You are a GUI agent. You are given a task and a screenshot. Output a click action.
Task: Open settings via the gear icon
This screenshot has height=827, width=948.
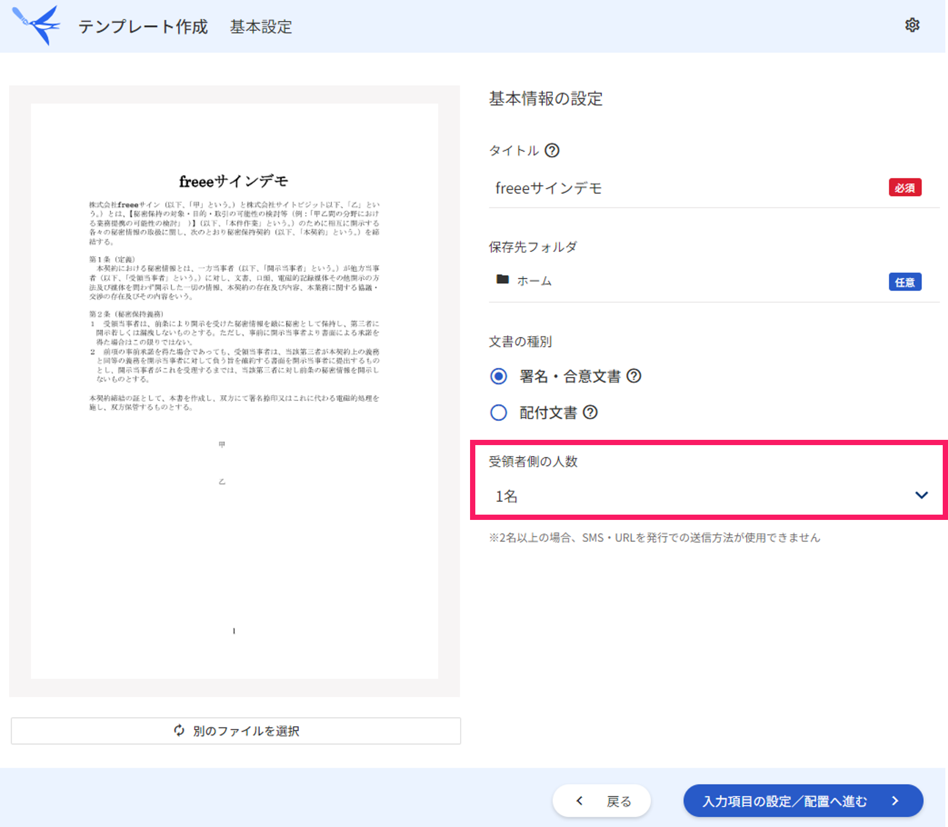coord(912,25)
